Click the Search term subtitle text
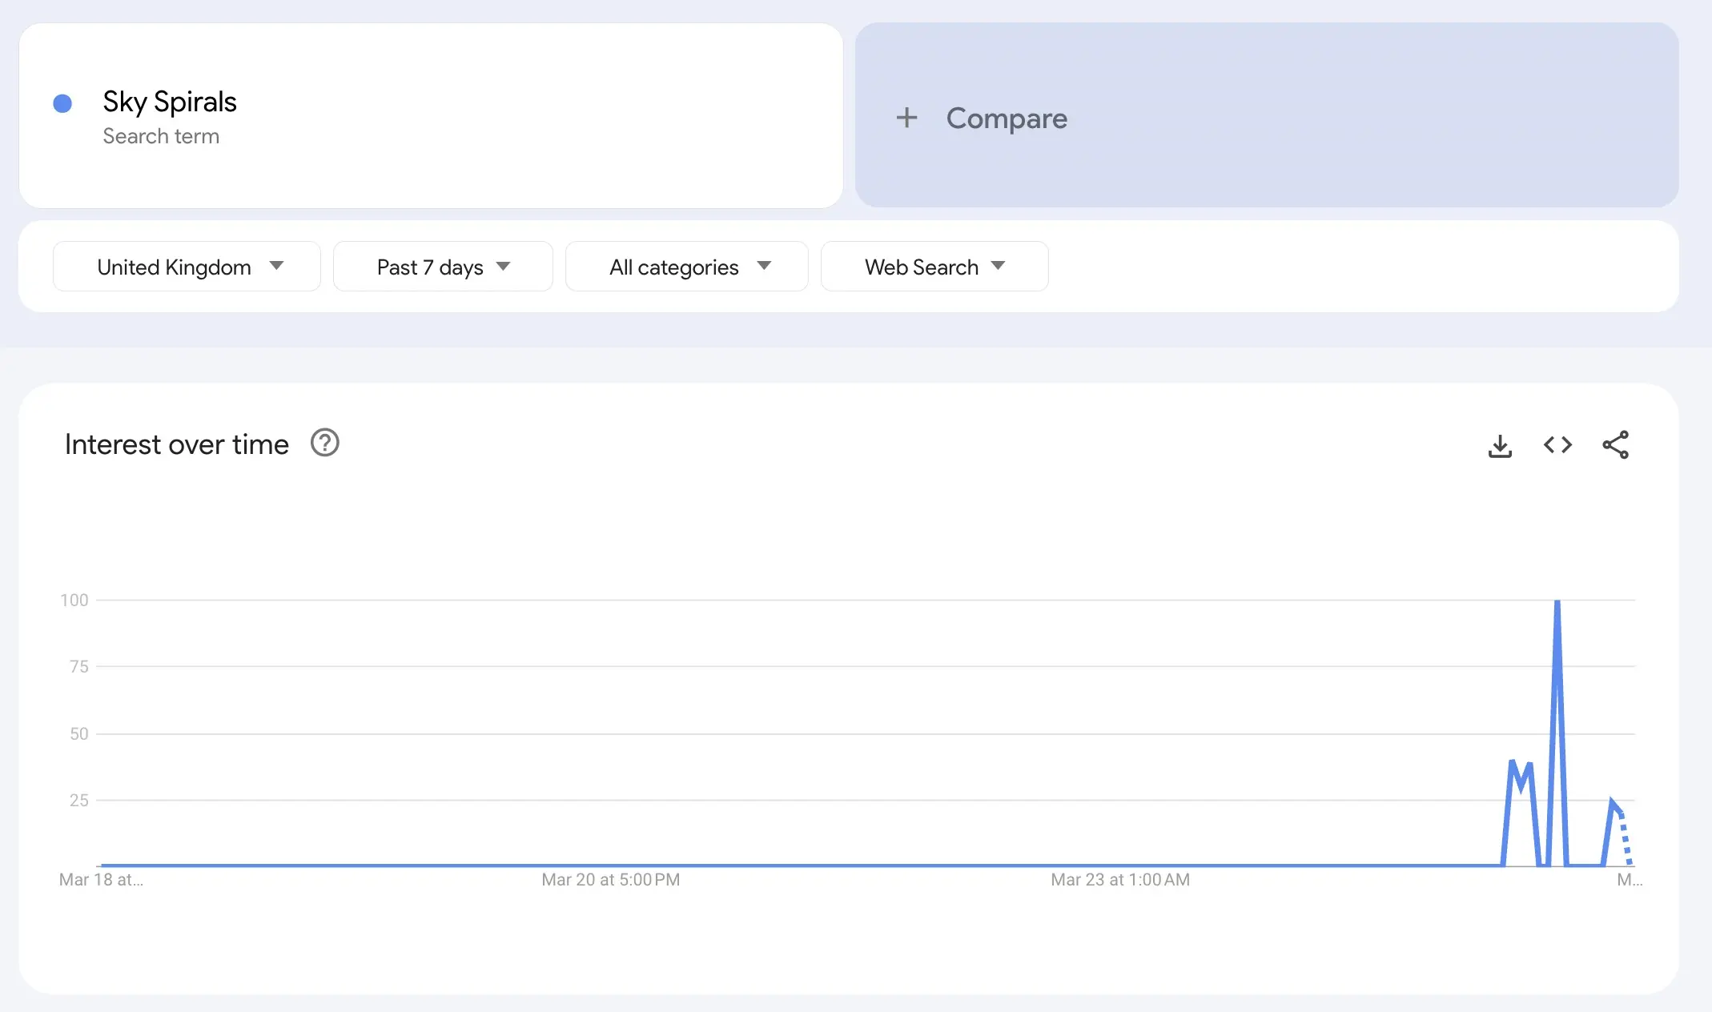1712x1012 pixels. point(161,136)
